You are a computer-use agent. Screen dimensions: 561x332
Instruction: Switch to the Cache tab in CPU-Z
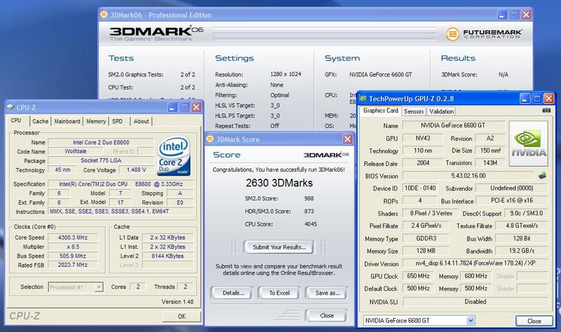[40, 121]
